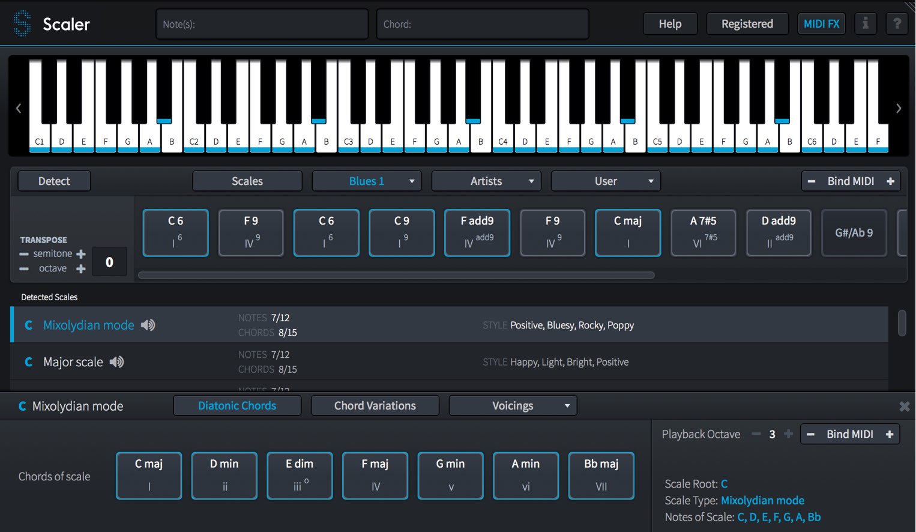Open the info icon in top bar
Viewport: 916px width, 532px height.
click(865, 24)
